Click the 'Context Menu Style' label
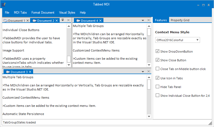This screenshot has height=127, width=214. coord(172,32)
